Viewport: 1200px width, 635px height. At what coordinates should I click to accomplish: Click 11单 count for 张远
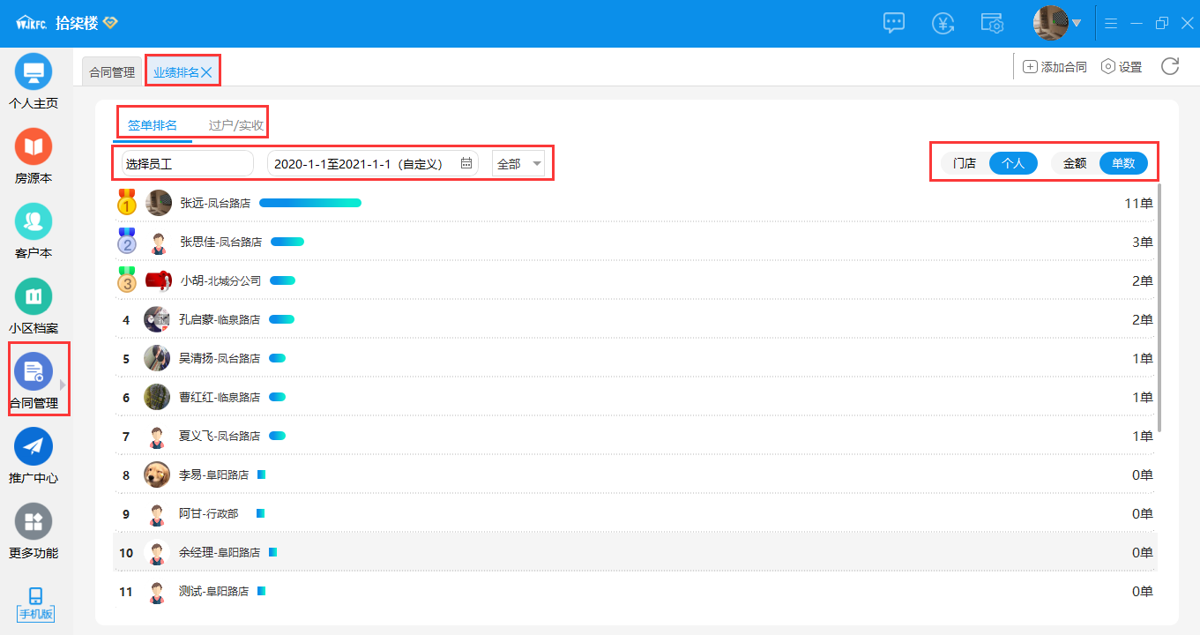(x=1138, y=203)
